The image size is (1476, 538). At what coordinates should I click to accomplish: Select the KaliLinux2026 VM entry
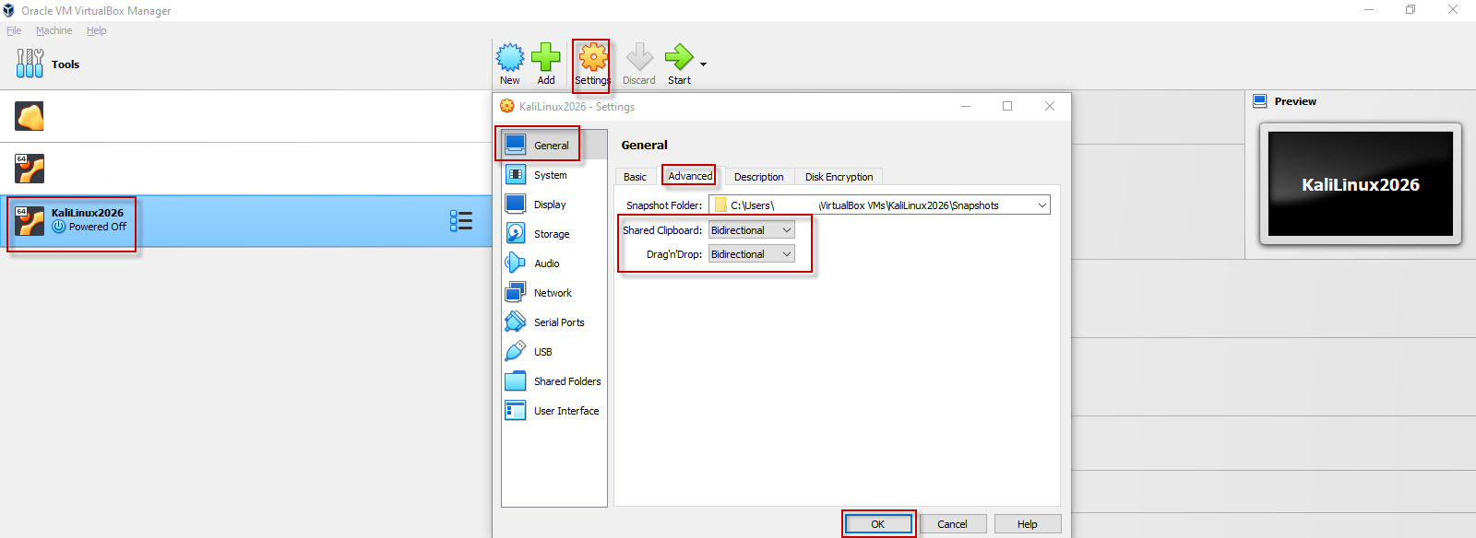(245, 221)
